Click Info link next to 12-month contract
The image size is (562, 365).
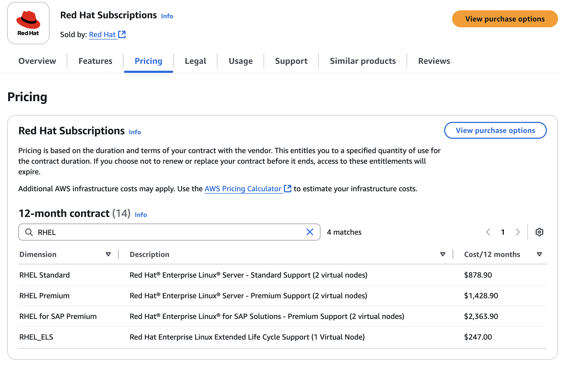(141, 215)
